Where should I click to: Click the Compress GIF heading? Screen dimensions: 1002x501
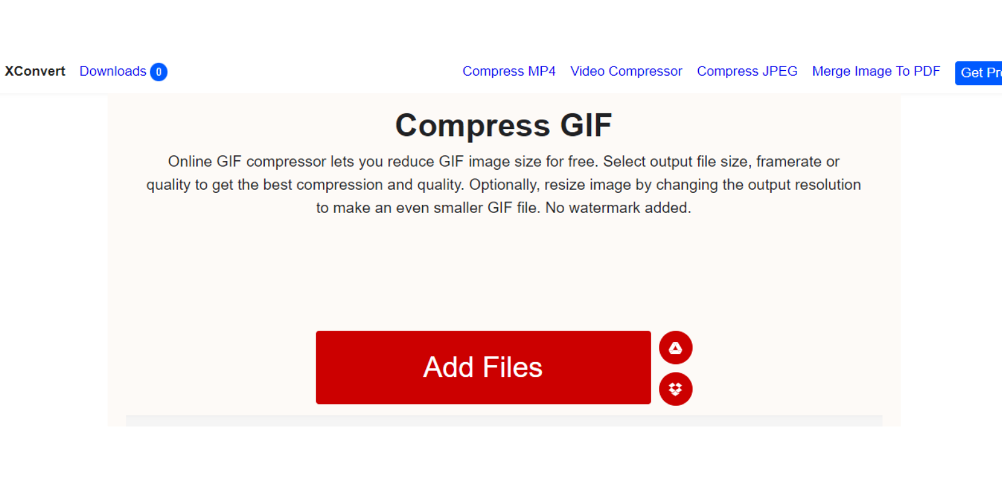504,125
